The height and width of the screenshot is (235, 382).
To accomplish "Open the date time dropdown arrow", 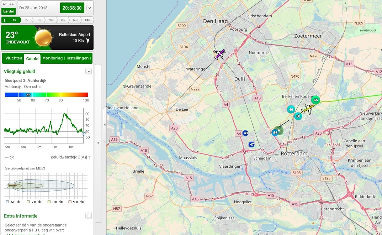I will click(x=90, y=8).
